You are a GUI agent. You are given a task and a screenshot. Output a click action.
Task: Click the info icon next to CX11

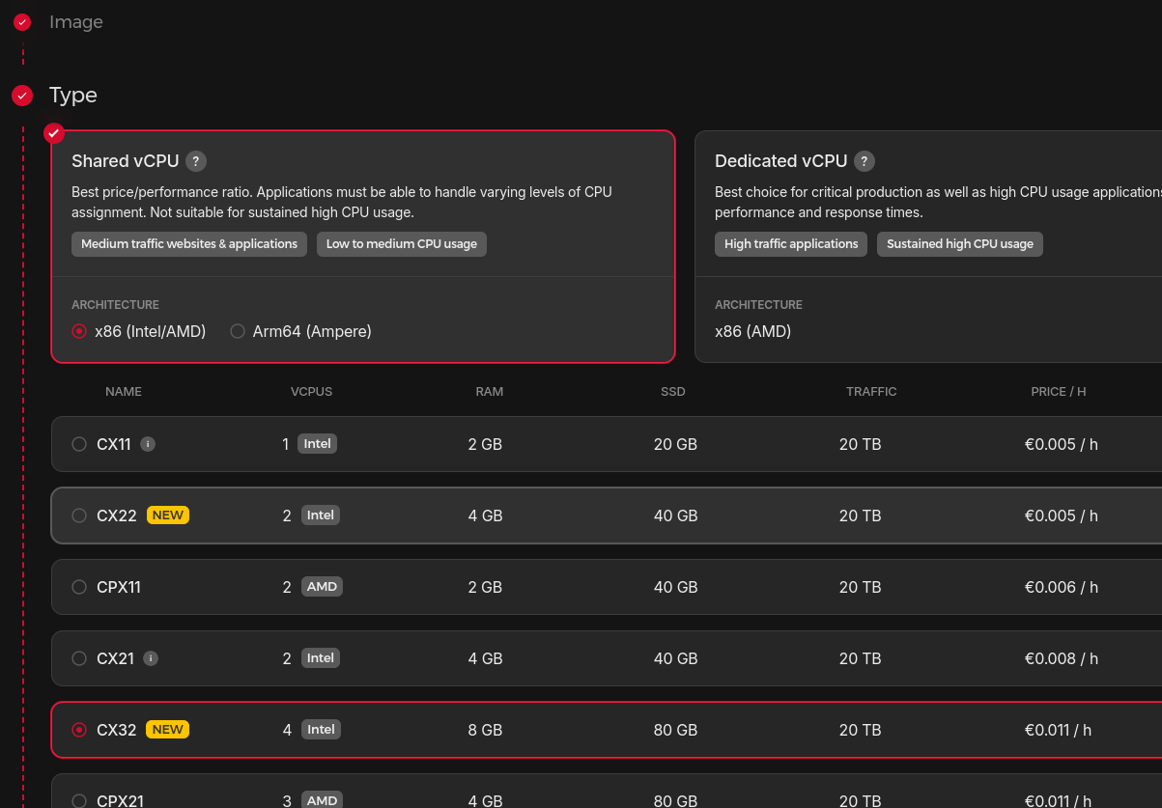click(148, 444)
